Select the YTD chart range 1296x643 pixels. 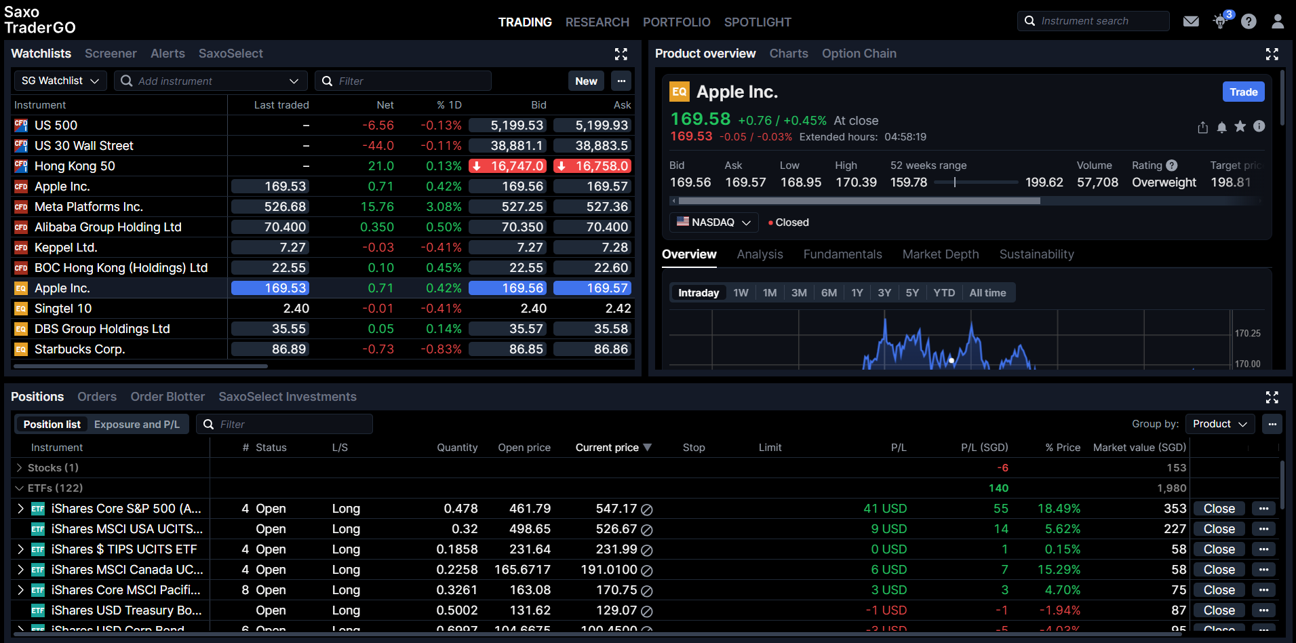pos(944,293)
